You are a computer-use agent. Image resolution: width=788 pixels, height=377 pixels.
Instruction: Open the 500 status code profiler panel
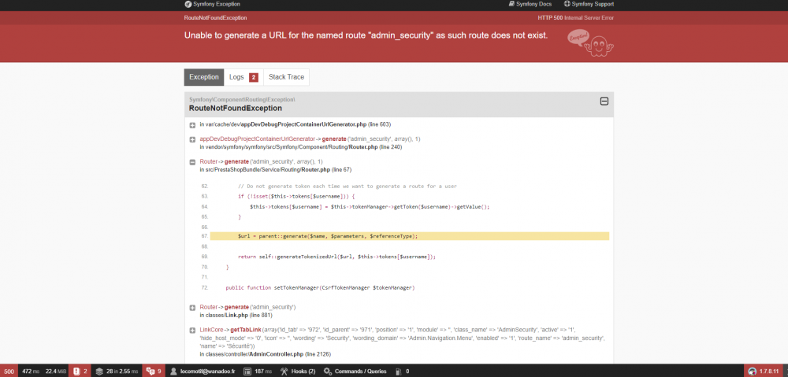(9, 371)
